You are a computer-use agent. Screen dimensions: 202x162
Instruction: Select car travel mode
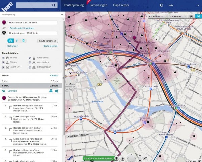(x=11, y=40)
